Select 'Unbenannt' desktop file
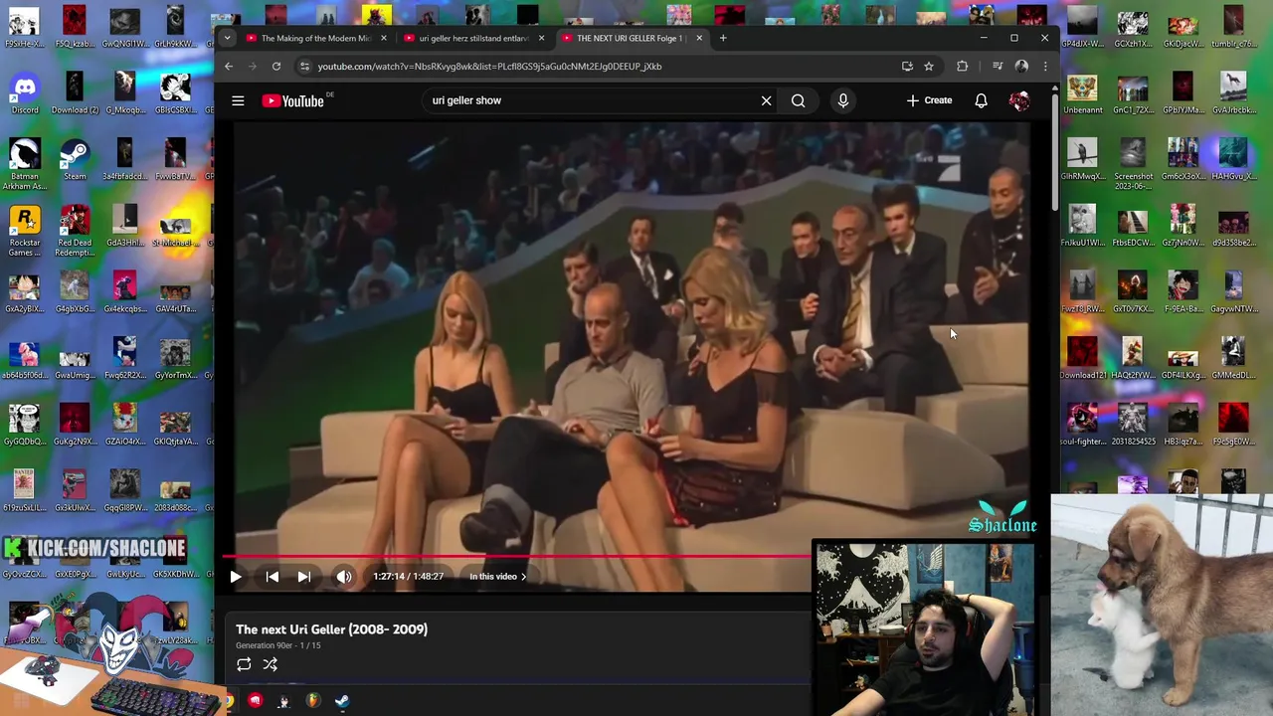 tap(1082, 93)
